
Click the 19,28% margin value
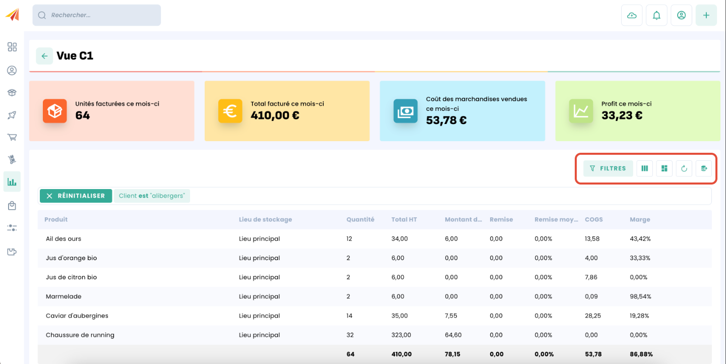640,316
